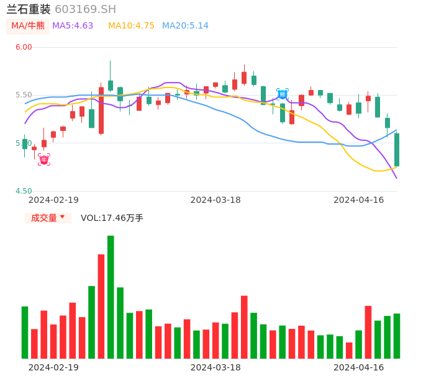This screenshot has height=376, width=426.
Task: Toggle the MA10:4.75 legend label
Action: point(131,26)
